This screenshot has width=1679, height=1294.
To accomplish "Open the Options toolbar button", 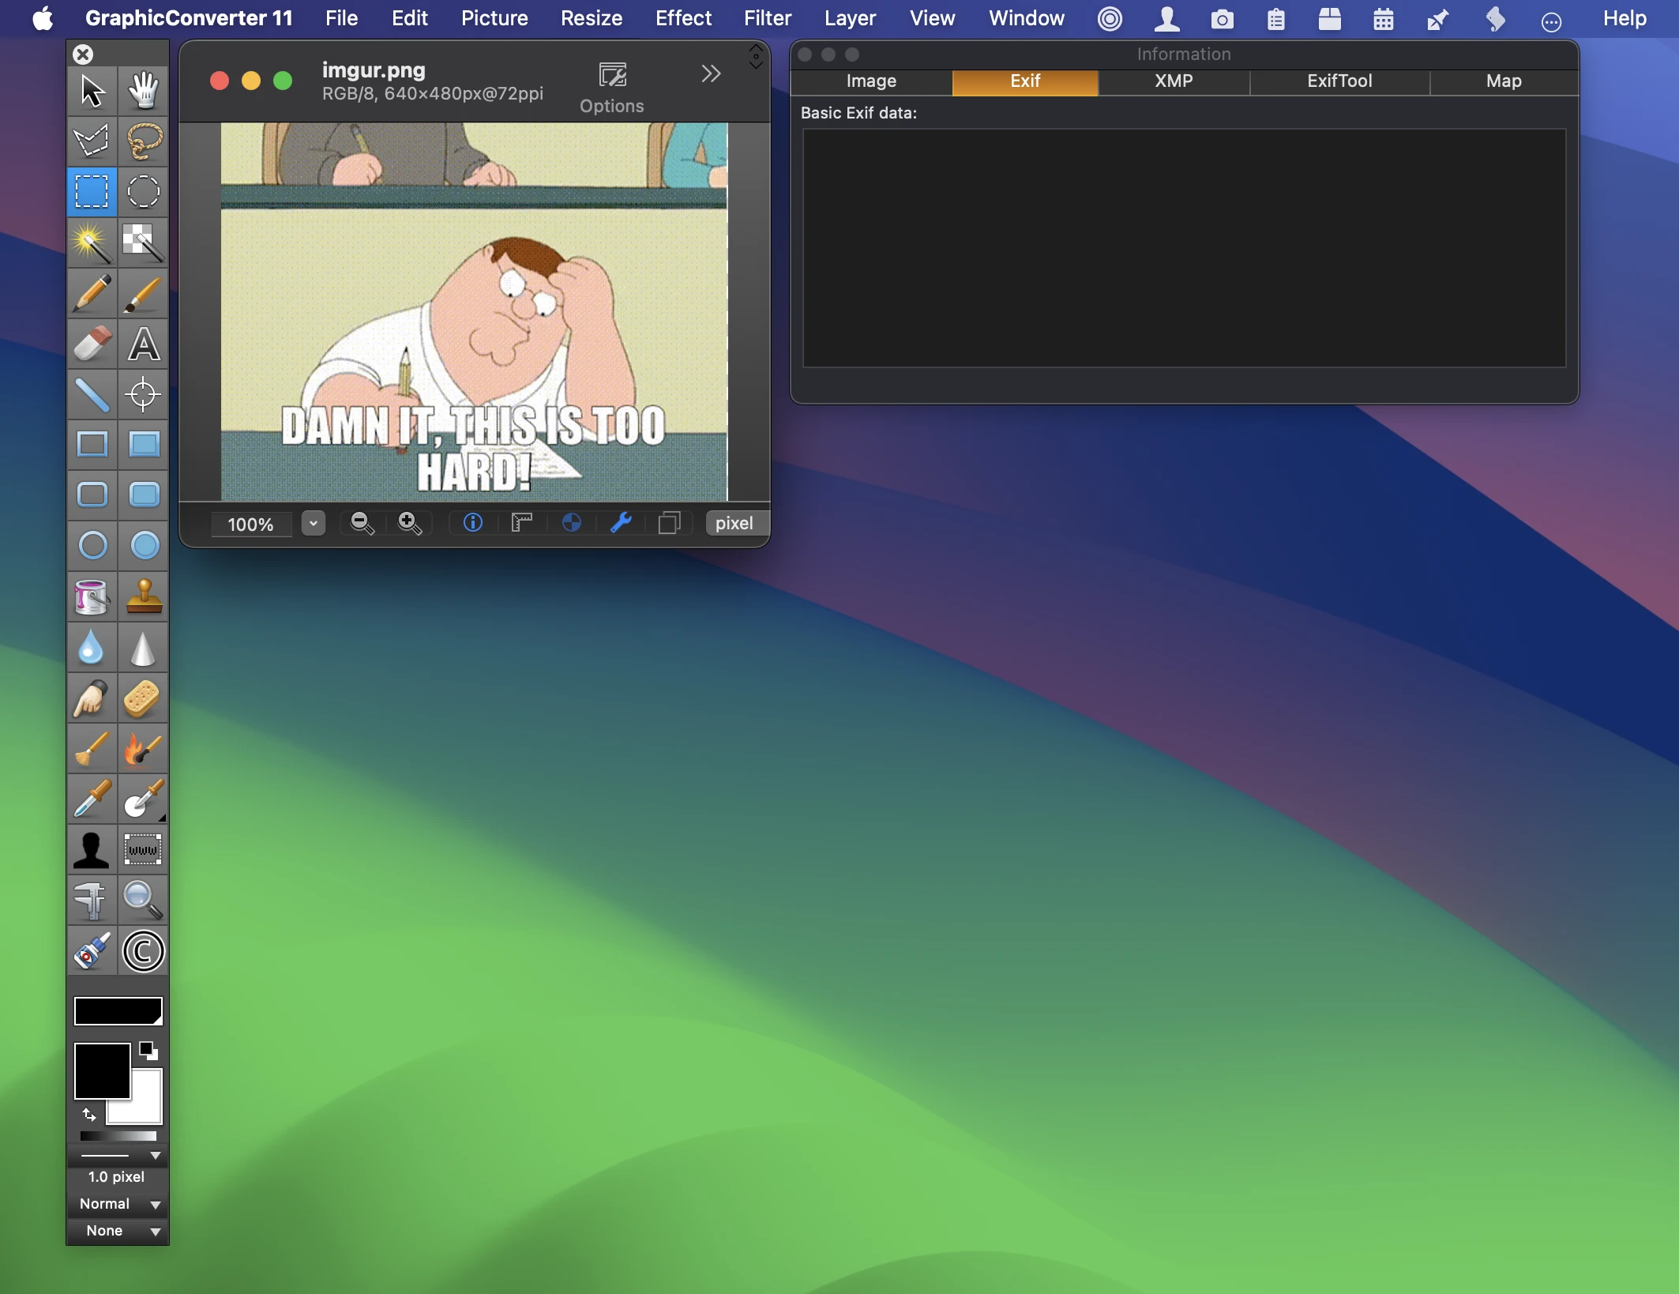I will pyautogui.click(x=612, y=88).
